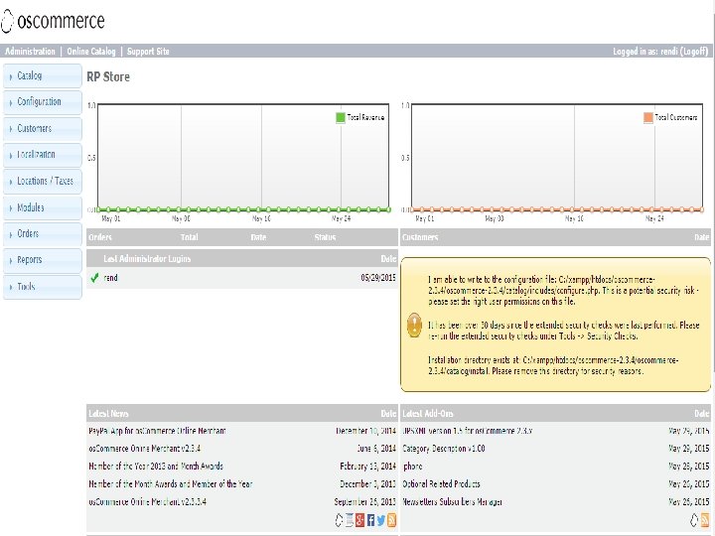Click the Customers table header

point(420,237)
